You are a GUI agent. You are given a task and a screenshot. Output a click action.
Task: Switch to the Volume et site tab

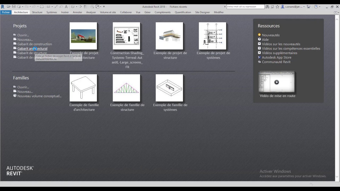click(108, 12)
